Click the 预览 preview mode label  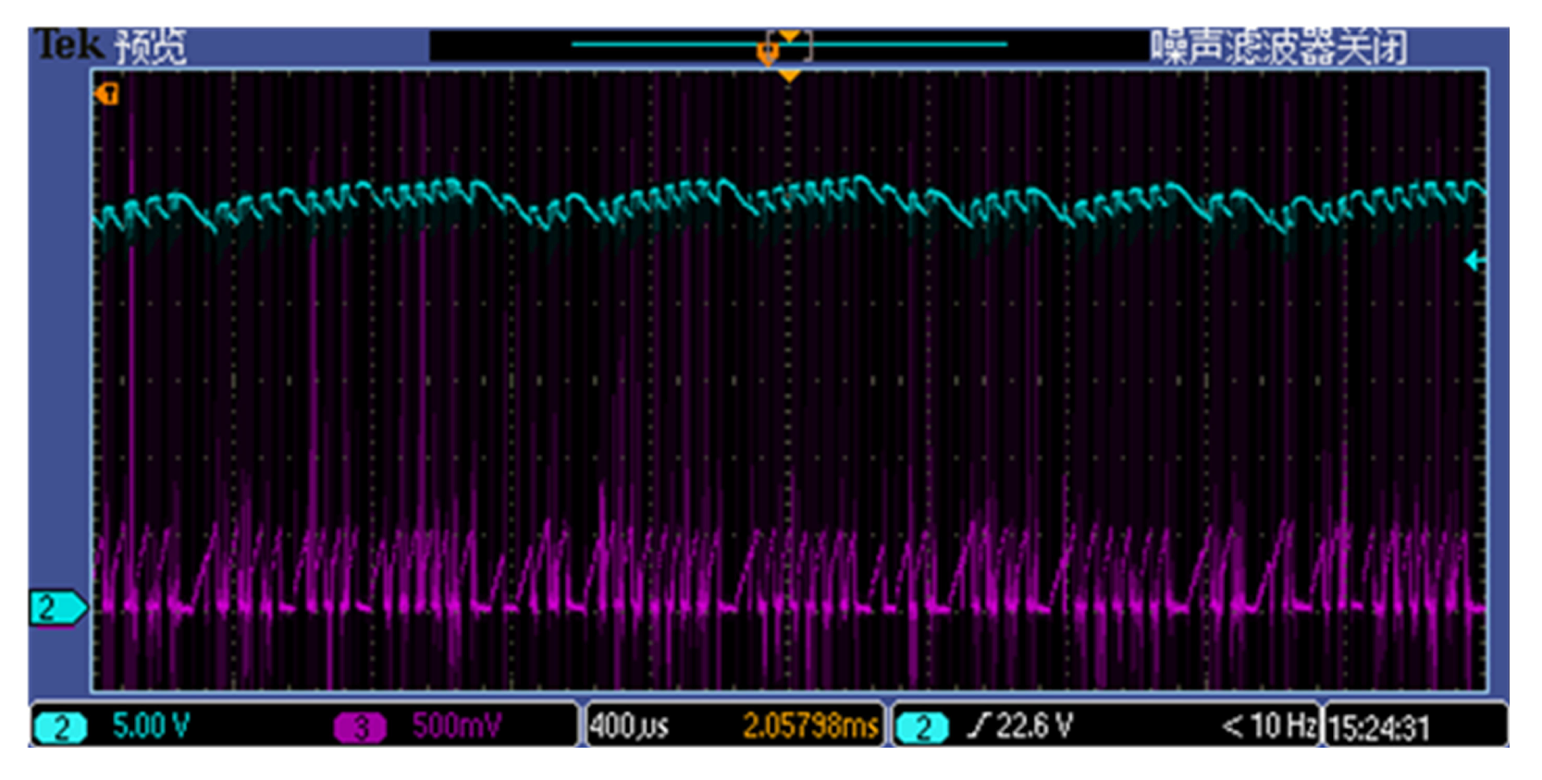click(150, 46)
